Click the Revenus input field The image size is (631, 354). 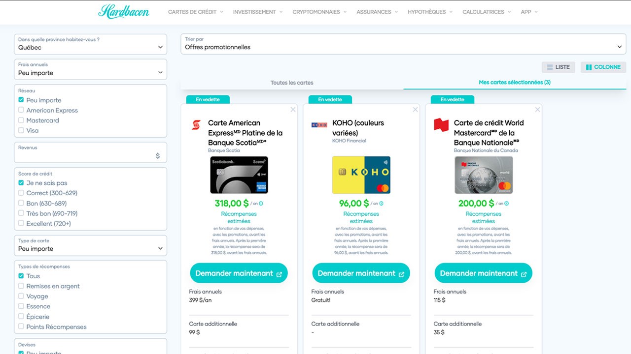tap(86, 155)
